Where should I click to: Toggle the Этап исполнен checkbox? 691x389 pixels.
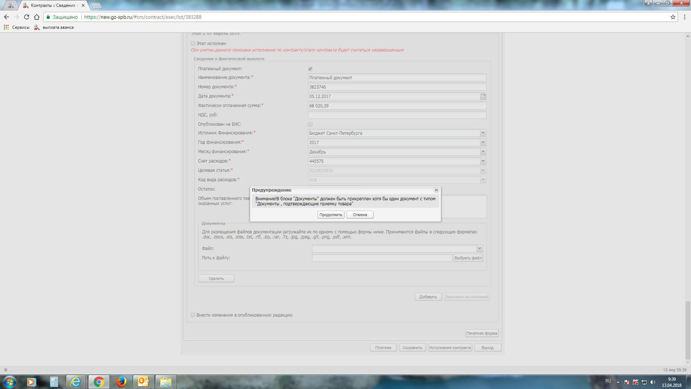(193, 44)
